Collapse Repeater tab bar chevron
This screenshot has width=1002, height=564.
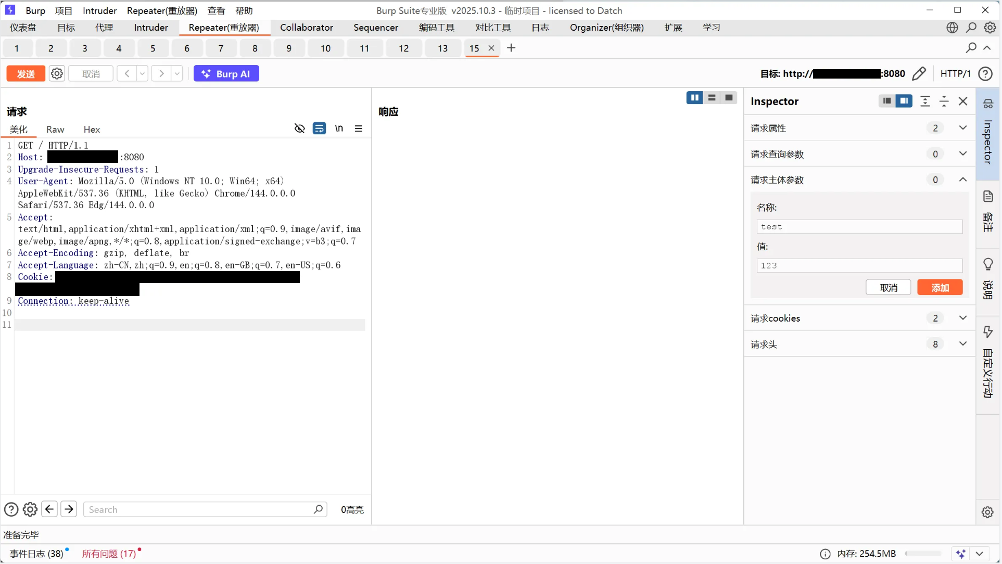987,48
